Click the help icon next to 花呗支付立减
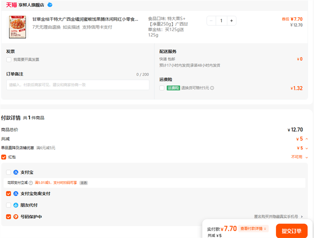The image size is (314, 238). tap(31, 183)
